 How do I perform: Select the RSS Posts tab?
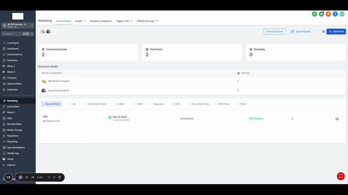222,104
